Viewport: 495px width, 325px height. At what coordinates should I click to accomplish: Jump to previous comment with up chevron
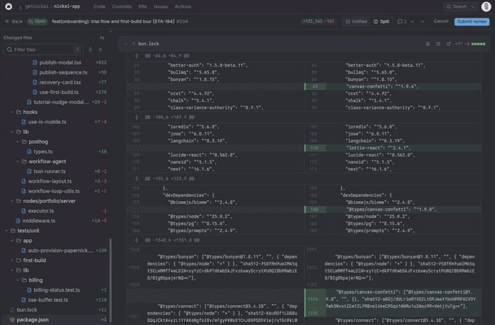point(412,21)
